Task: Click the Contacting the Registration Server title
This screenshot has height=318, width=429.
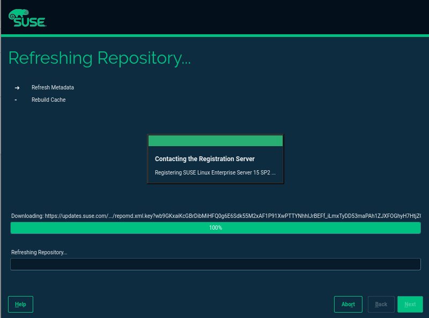Action: click(x=205, y=158)
